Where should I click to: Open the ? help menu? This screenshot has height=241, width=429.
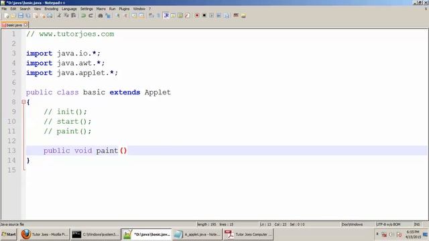(x=150, y=9)
